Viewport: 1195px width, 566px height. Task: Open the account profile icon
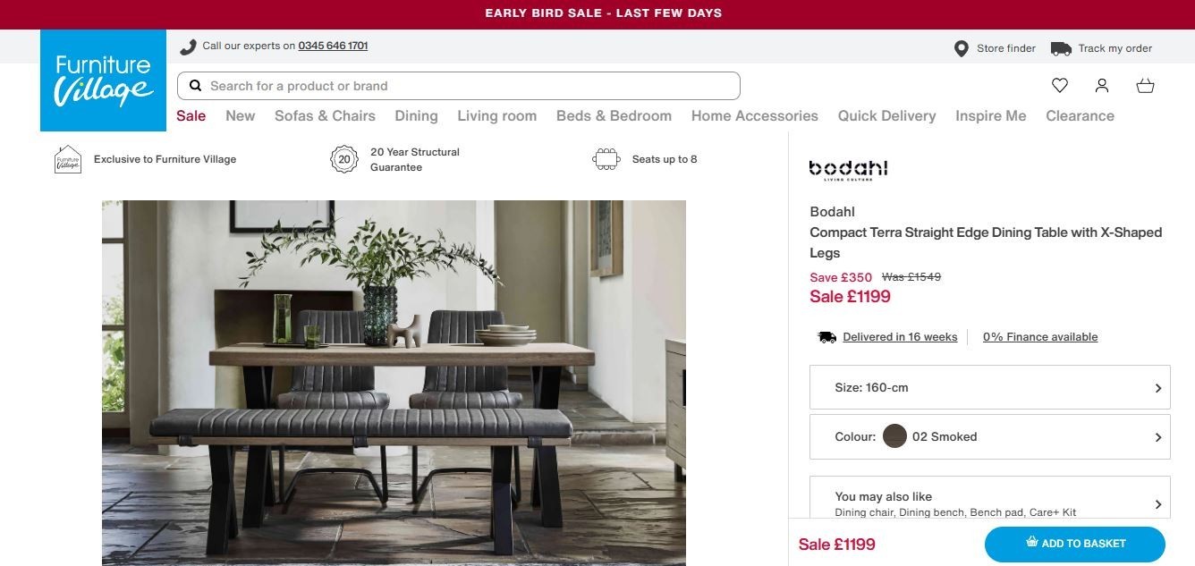[1102, 86]
